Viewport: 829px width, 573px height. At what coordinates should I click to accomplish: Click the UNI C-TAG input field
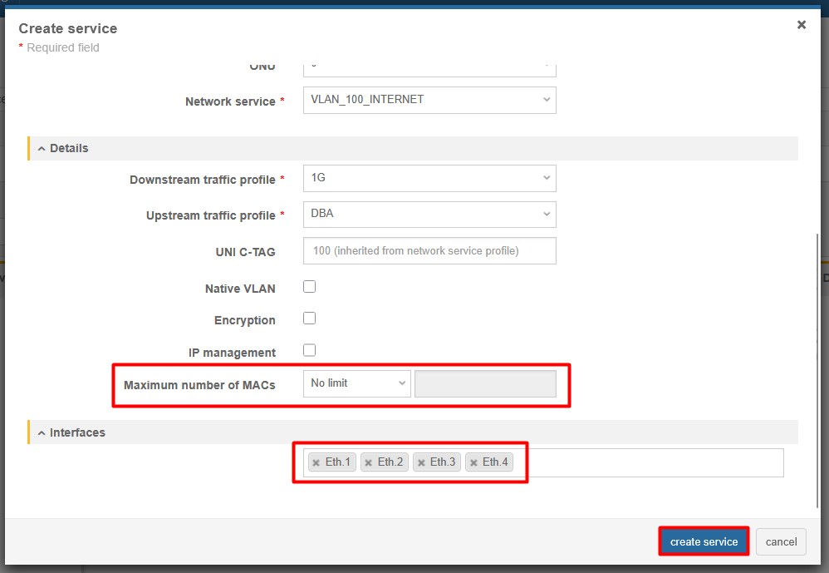(429, 251)
